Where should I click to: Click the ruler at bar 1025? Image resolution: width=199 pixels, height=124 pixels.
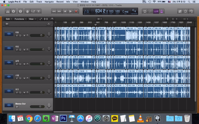(123, 22)
